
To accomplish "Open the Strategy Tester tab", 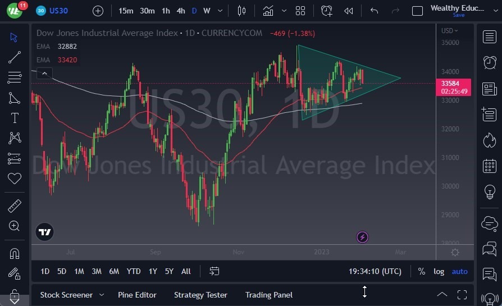I will click(x=200, y=295).
